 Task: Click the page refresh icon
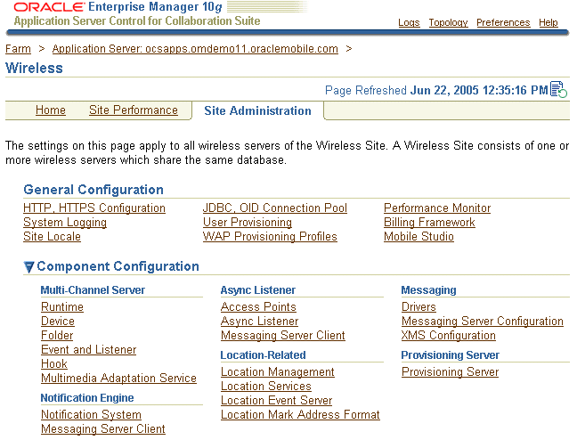click(x=558, y=89)
